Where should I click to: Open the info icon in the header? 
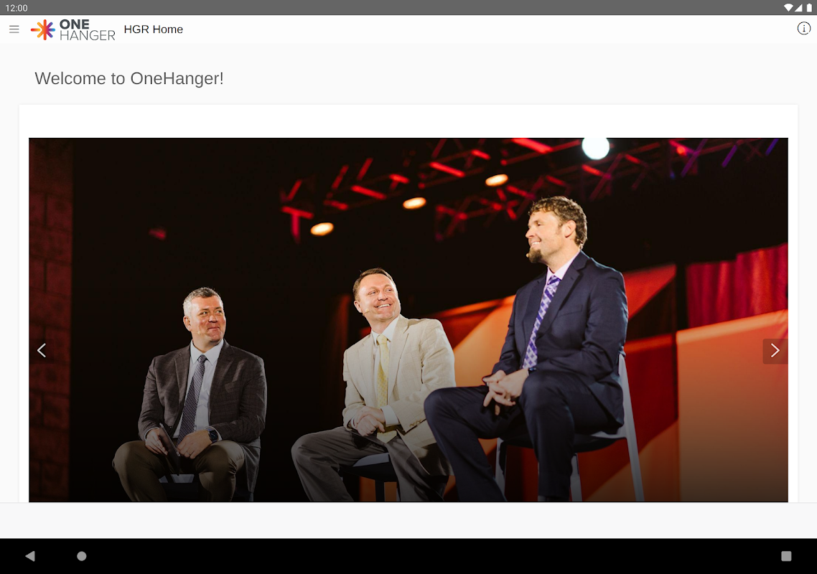(803, 29)
